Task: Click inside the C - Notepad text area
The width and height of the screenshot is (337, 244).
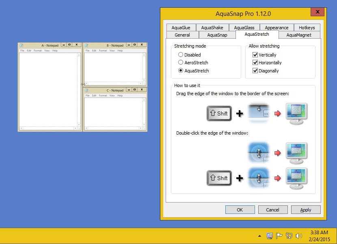Action: click(113, 112)
